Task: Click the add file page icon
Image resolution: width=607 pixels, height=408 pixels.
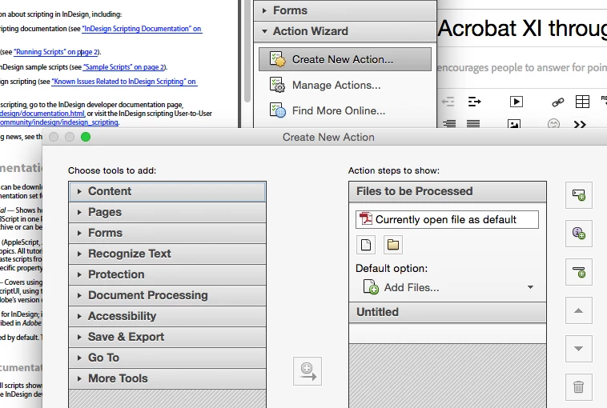Action: 366,245
